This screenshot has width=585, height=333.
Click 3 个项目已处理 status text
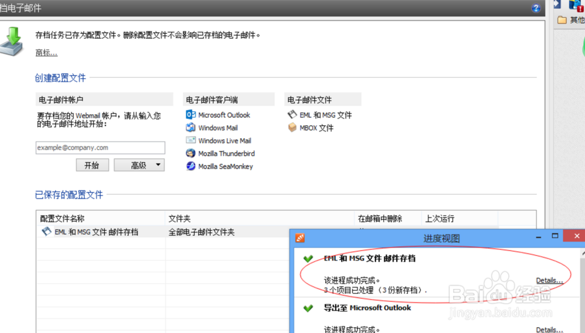coord(376,290)
